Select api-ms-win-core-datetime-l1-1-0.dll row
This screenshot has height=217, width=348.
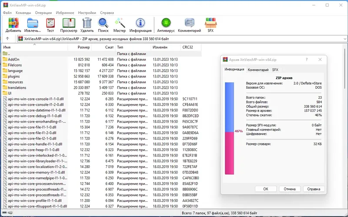[102, 110]
